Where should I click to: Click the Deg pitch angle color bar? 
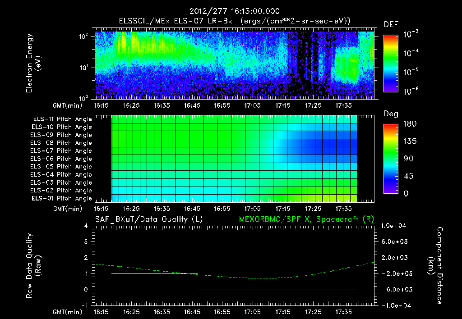pyautogui.click(x=391, y=159)
